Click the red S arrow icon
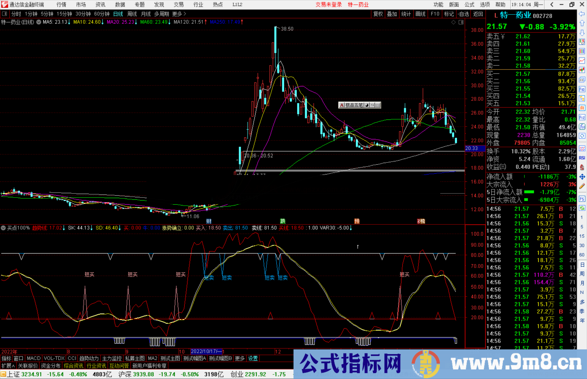 (x=582, y=167)
